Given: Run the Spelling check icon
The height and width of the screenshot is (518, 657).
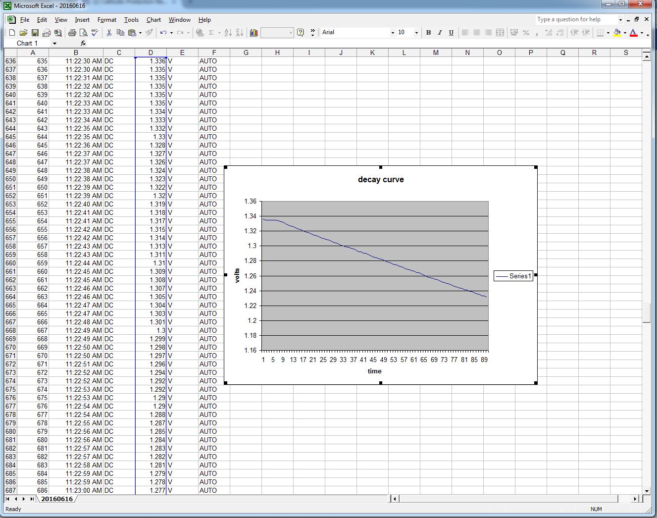Looking at the screenshot, I should coord(95,33).
